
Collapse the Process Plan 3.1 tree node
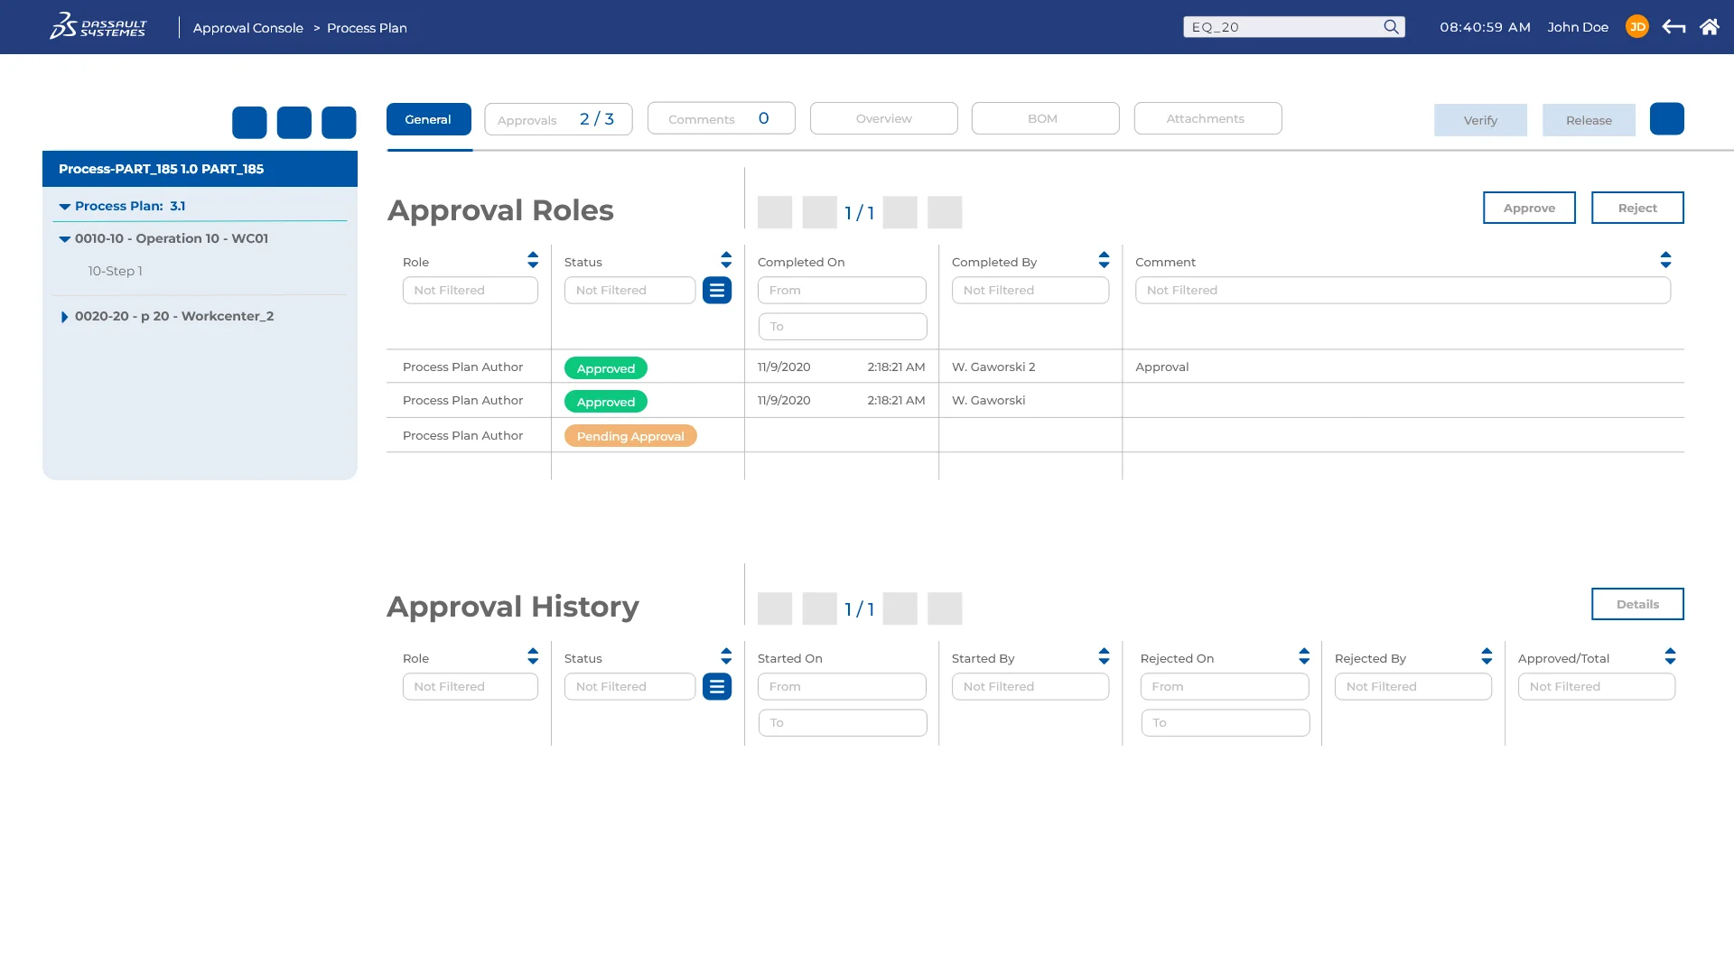tap(65, 207)
